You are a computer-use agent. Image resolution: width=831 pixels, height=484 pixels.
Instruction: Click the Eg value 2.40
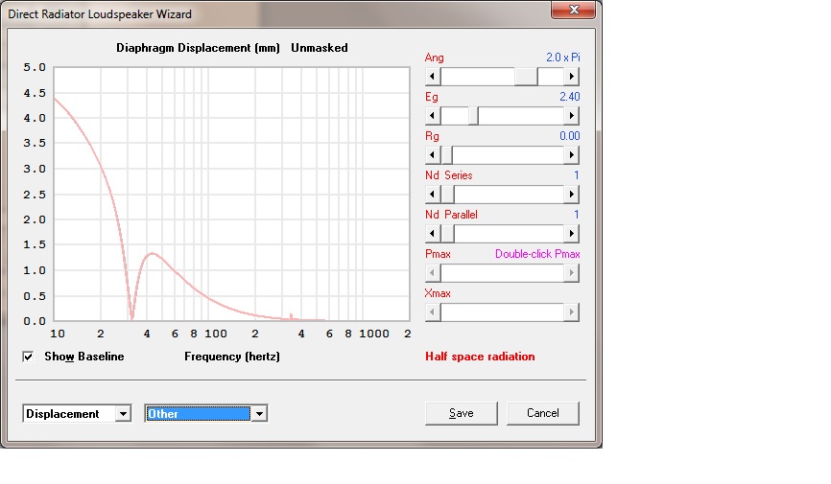570,97
